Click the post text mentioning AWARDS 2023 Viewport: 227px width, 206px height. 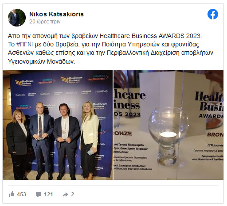pos(105,36)
